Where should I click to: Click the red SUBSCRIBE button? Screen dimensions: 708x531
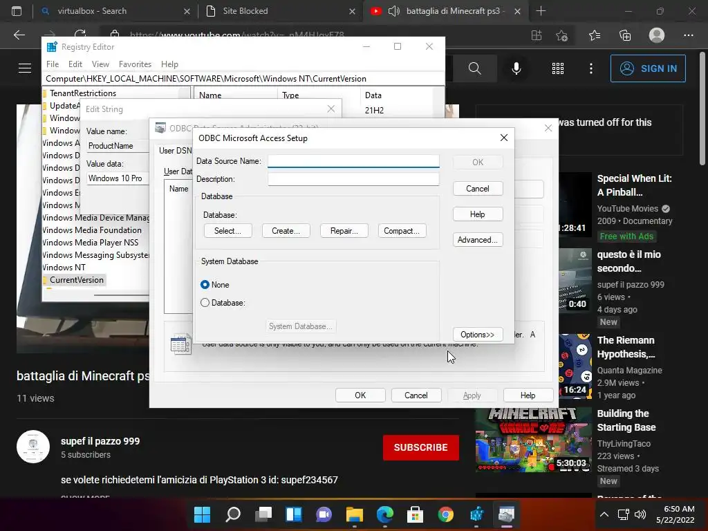tap(421, 447)
